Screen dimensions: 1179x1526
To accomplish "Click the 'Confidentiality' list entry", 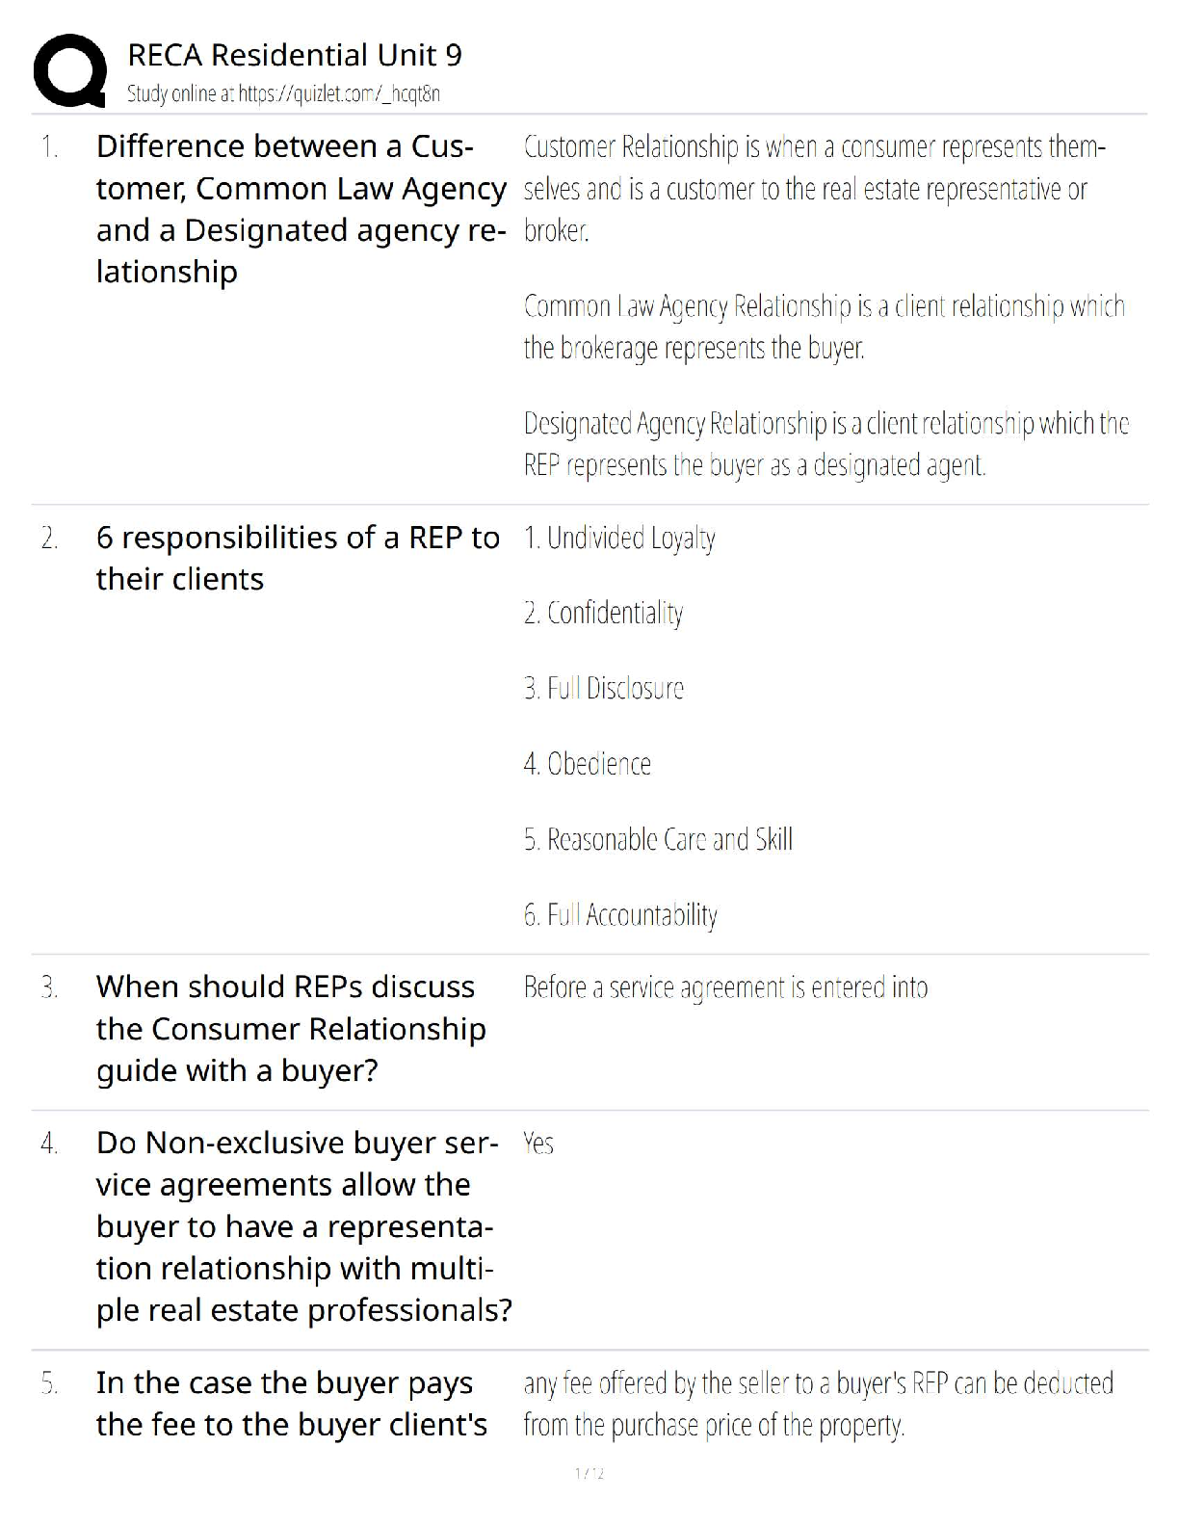I will tap(604, 613).
